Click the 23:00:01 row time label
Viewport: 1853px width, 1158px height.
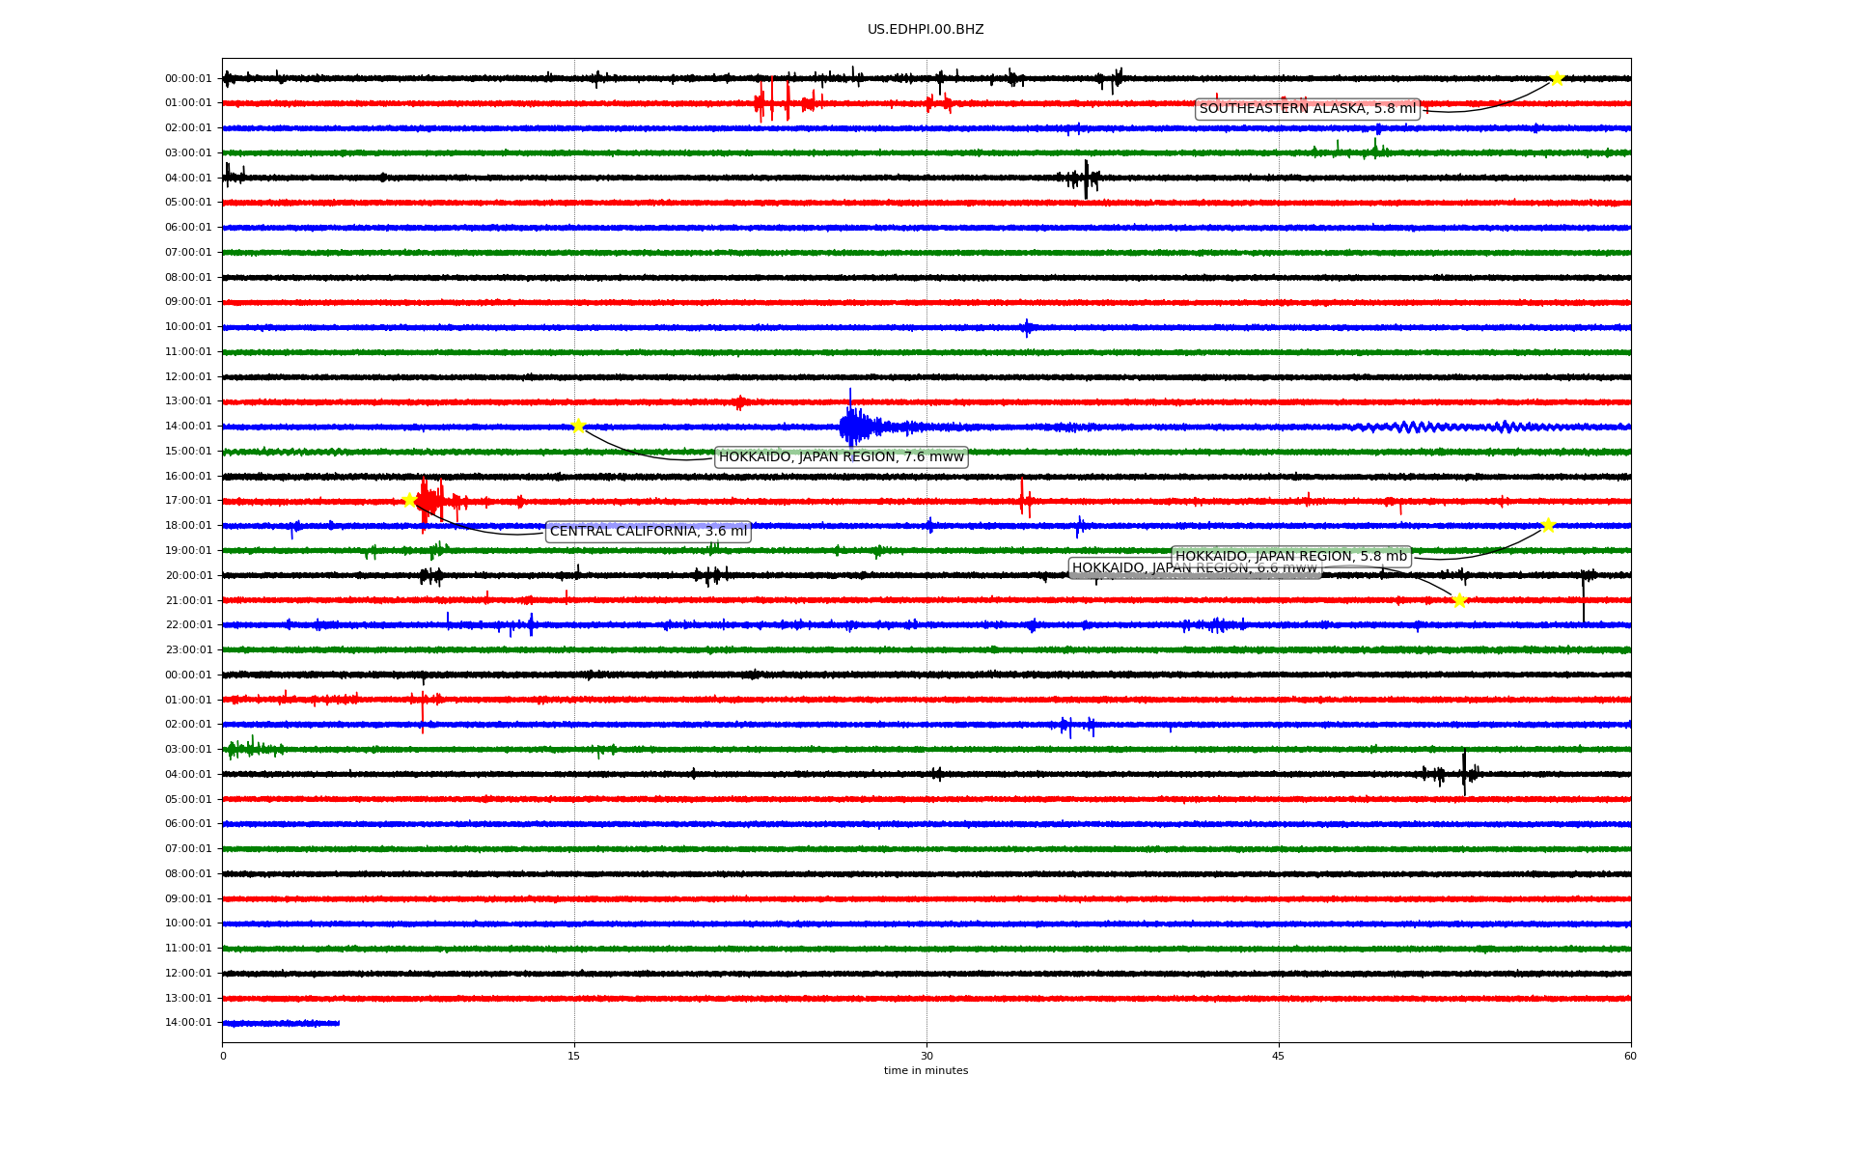point(188,649)
